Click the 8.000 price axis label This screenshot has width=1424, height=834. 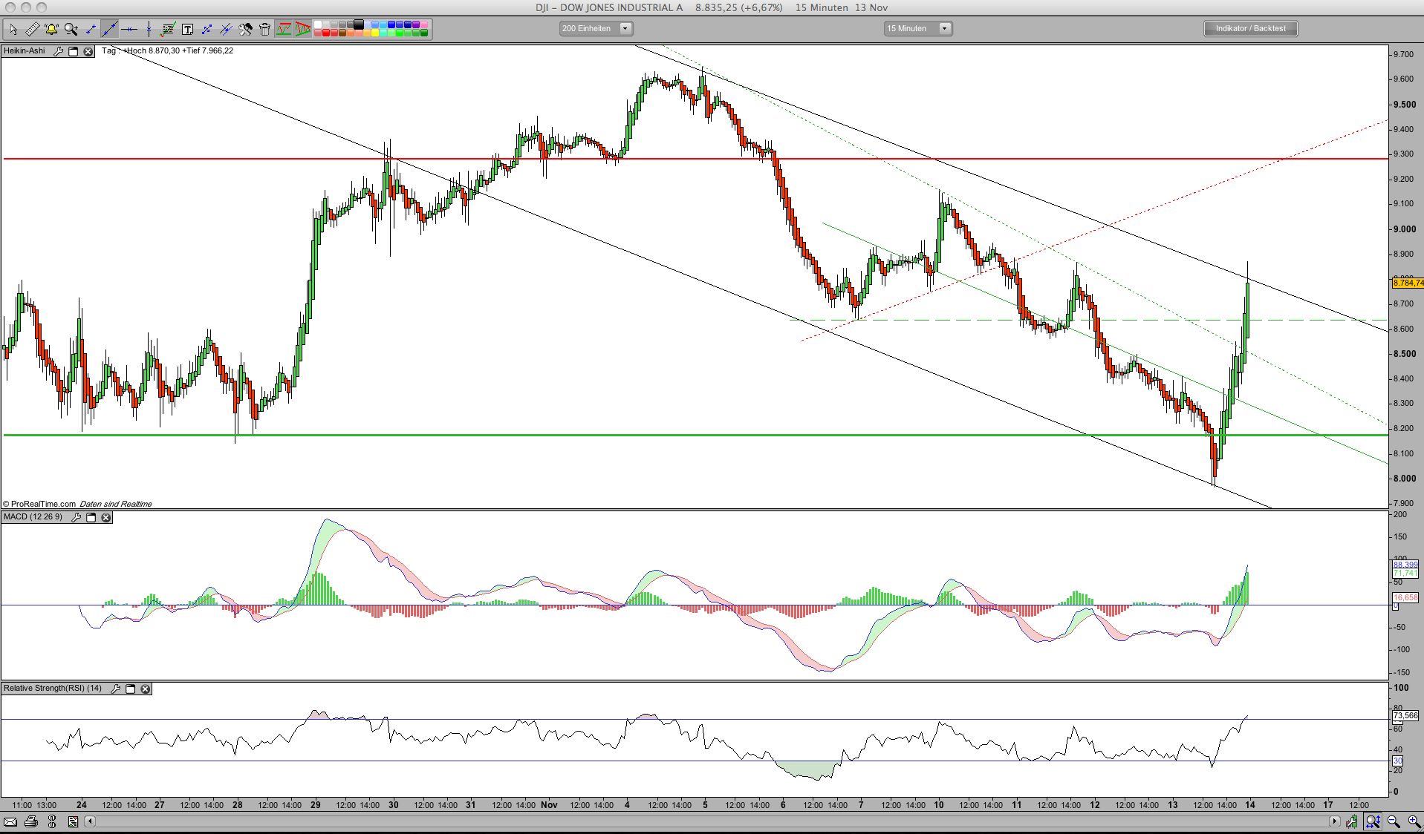tap(1404, 479)
